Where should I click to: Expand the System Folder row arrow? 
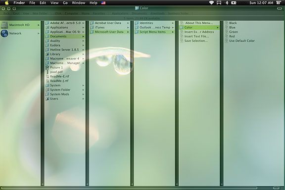tap(83, 90)
